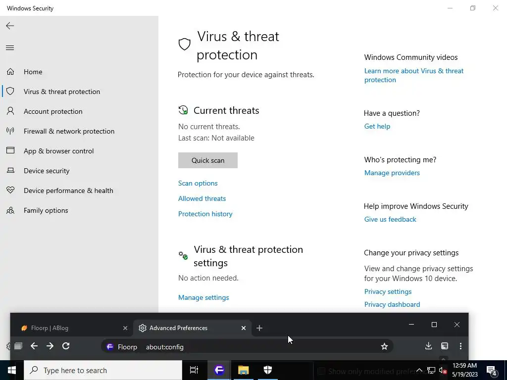This screenshot has width=507, height=380.
Task: Open Floorp downloads panel
Action: 428,346
